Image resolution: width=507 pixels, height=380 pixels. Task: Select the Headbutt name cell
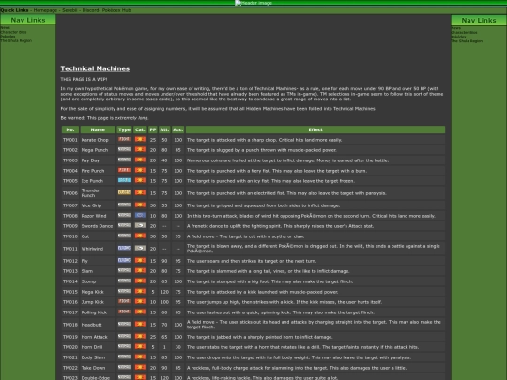click(x=98, y=325)
